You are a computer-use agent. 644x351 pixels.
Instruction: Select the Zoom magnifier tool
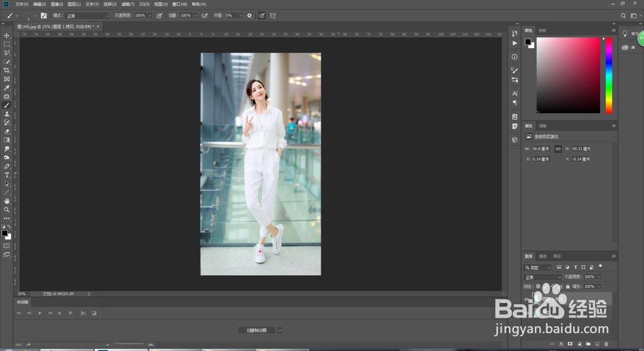[x=7, y=210]
